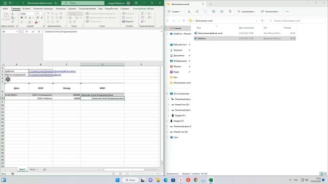
Task: Switch to the Developer ribbon tab
Action: click(x=111, y=9)
